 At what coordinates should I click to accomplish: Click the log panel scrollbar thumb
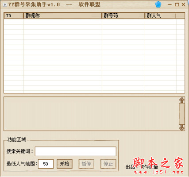pos(182,114)
